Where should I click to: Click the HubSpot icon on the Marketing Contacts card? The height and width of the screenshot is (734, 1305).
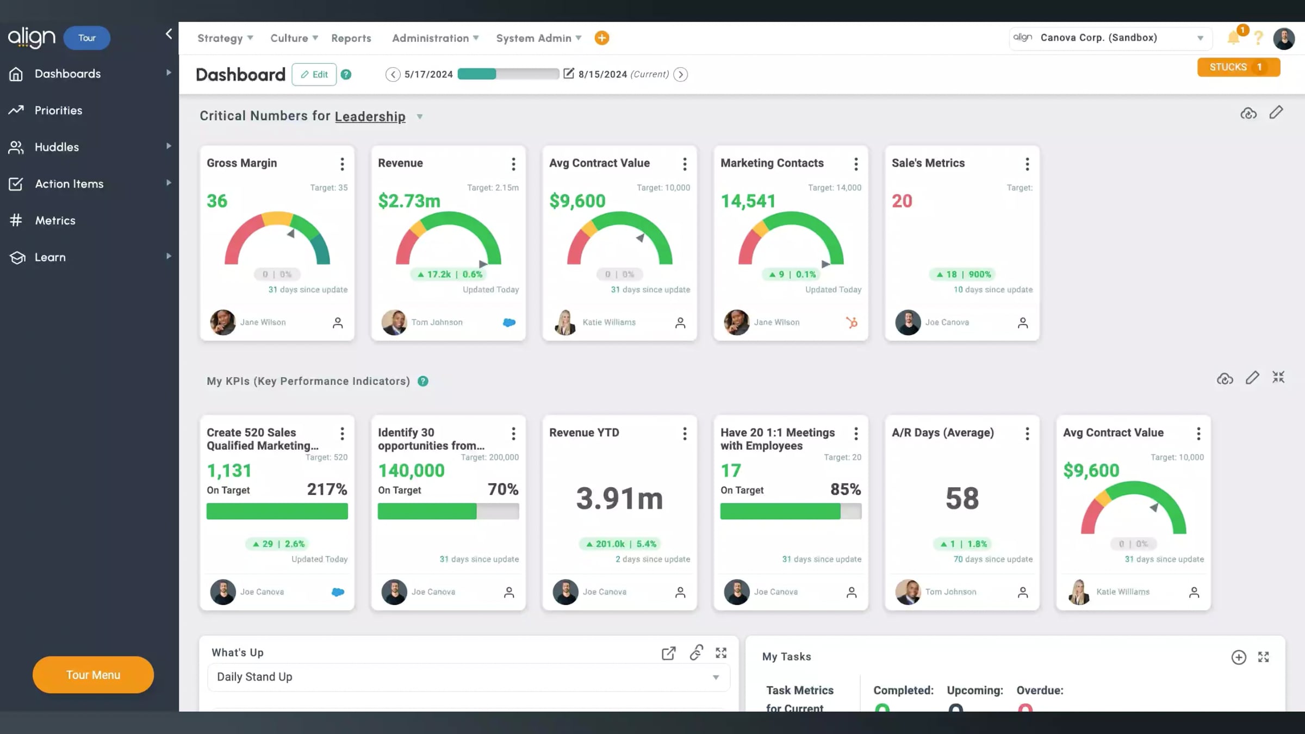click(852, 322)
